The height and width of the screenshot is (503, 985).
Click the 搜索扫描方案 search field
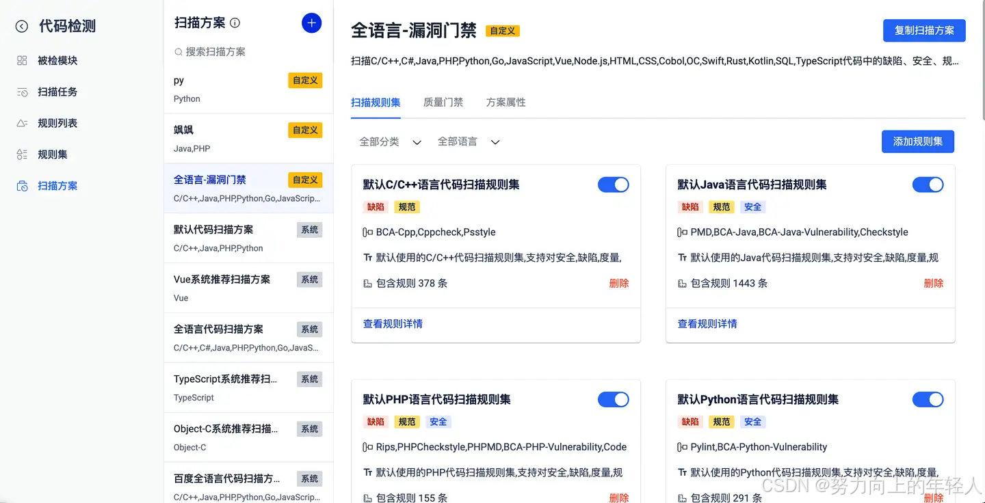pyautogui.click(x=248, y=52)
